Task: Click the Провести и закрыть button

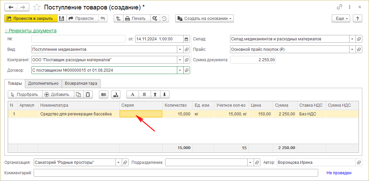Action: pyautogui.click(x=31, y=19)
